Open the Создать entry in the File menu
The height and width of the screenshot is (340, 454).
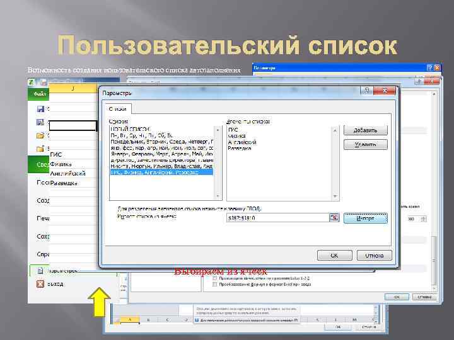[43, 200]
